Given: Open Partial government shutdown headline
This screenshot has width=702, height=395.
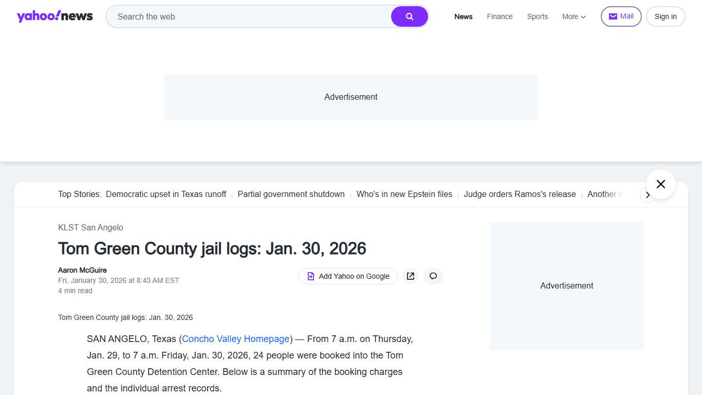Looking at the screenshot, I should (291, 194).
